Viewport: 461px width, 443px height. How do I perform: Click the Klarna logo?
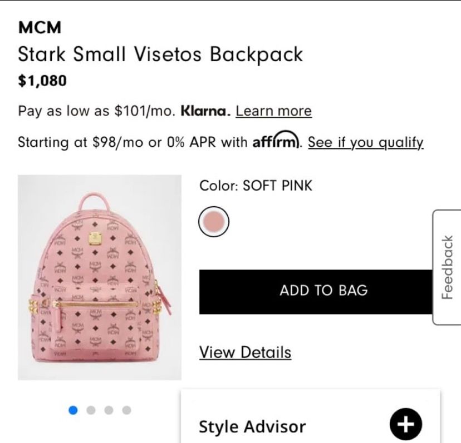205,111
